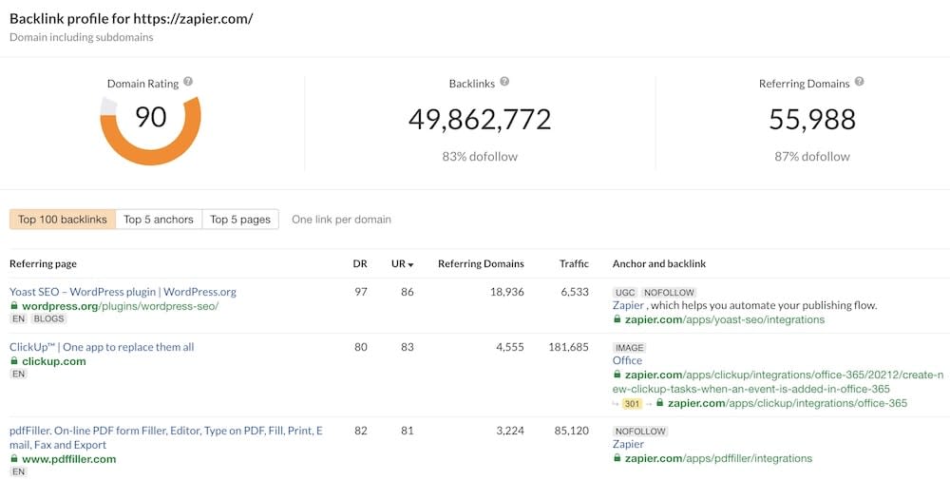This screenshot has width=950, height=481.
Task: Open Yoast SEO WordPress plugin referring page
Action: tap(123, 292)
